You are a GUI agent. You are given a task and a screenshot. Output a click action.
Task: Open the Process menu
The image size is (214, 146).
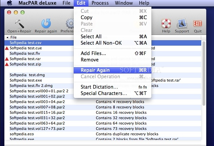coord(100,3)
